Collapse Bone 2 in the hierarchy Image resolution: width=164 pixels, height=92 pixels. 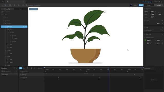click(x=7, y=30)
